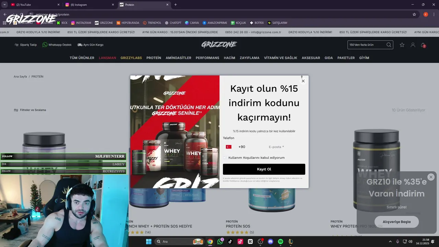The width and height of the screenshot is (439, 247).
Task: Open Filtreler ve Sıralama filter options
Action: (30, 110)
